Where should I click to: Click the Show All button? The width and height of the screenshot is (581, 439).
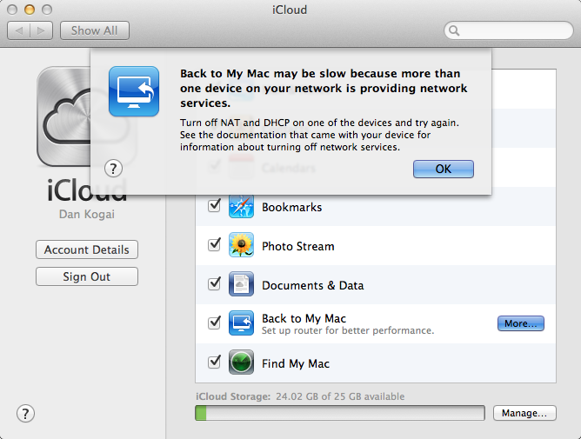point(95,30)
